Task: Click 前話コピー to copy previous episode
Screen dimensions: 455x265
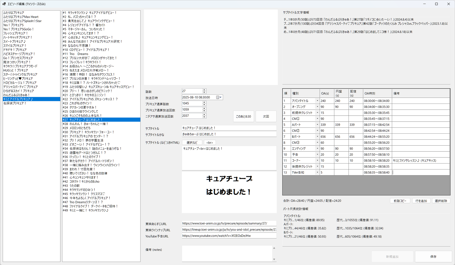Action: point(400,201)
